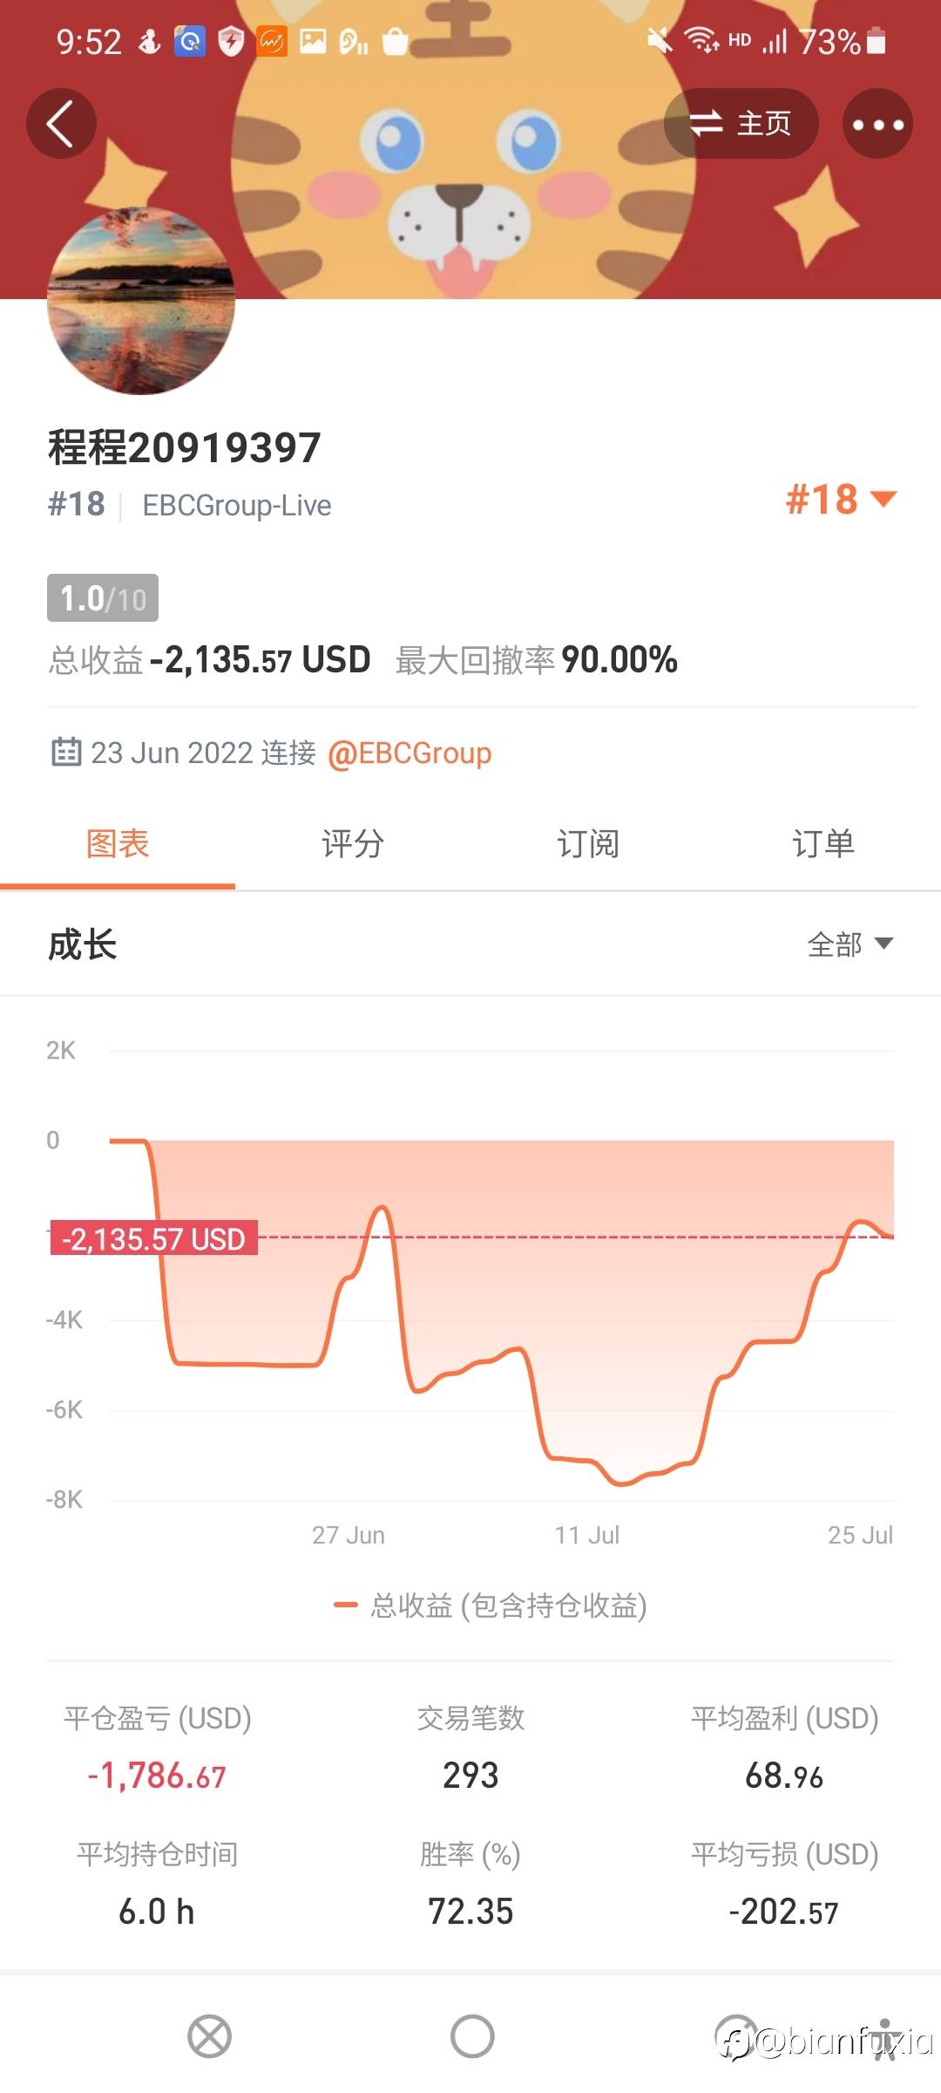Switch to the 图表 tab

[118, 843]
